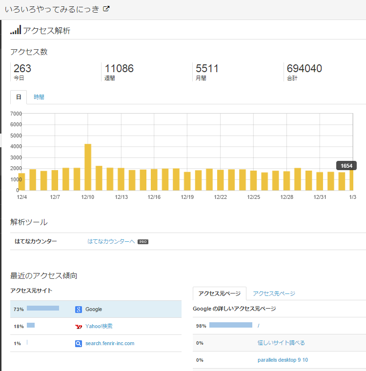Viewport: 366px width, 371px height.
Task: Click today's count 263
Action: [22, 68]
